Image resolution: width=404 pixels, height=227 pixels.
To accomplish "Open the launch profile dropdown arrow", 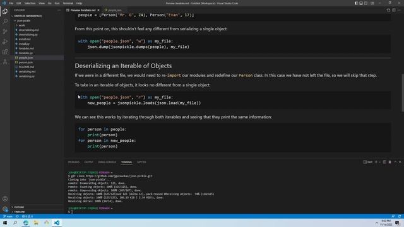I will [379, 162].
